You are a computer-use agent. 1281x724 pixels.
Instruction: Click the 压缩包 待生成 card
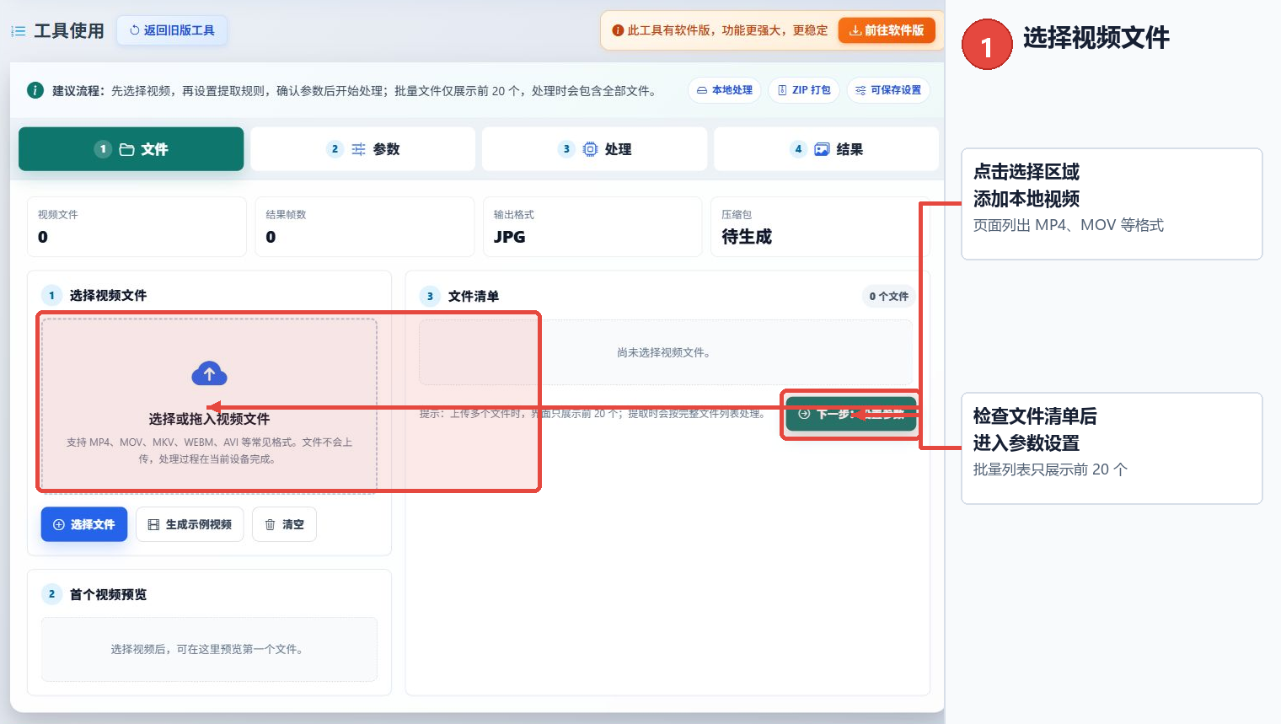(820, 227)
